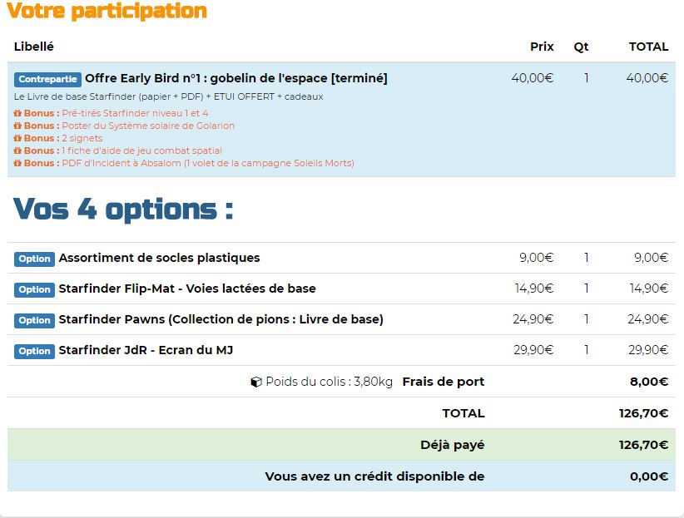Open the Offre Early Bird n°1 title
Viewport: 684px width, 518px height.
[236, 78]
